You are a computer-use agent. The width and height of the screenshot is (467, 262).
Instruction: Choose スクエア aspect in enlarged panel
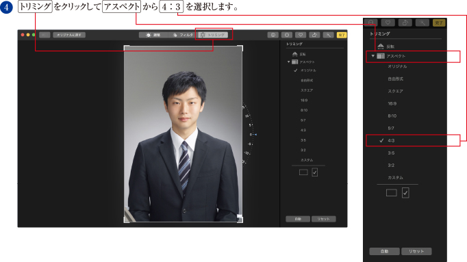coord(396,91)
